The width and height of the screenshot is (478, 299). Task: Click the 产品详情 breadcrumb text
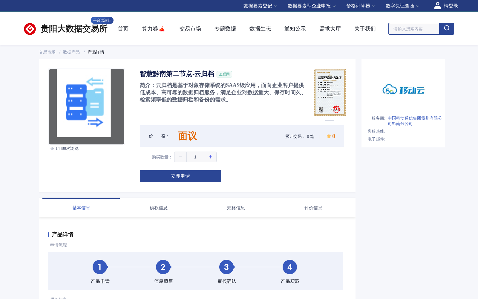[96, 52]
